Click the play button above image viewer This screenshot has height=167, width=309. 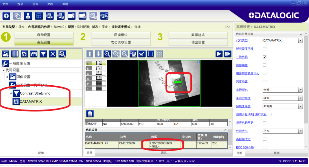click(x=219, y=54)
